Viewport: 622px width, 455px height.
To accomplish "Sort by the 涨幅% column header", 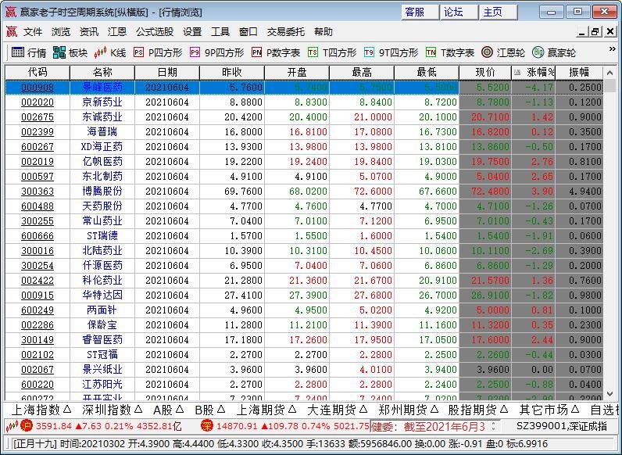I will 534,72.
